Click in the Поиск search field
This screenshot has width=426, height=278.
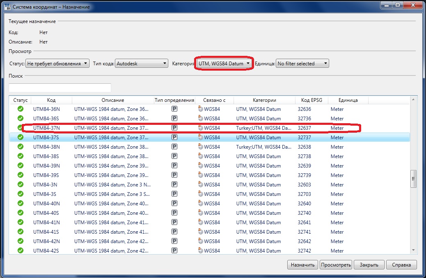[60, 88]
